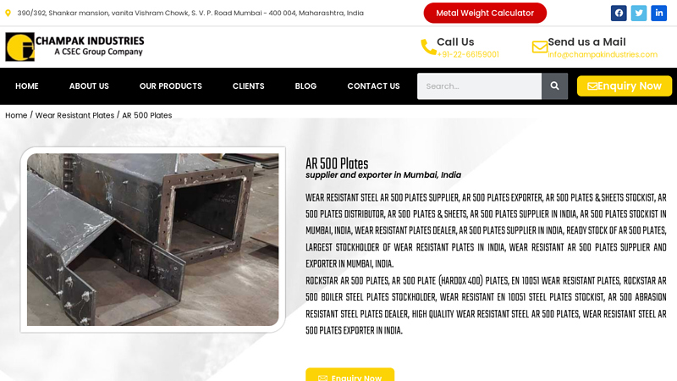Click the yellow envelope mail icon
This screenshot has height=381, width=677.
click(x=540, y=47)
